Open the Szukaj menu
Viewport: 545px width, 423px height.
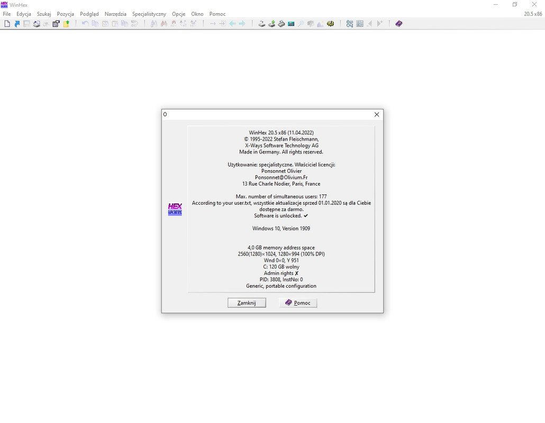click(x=44, y=14)
